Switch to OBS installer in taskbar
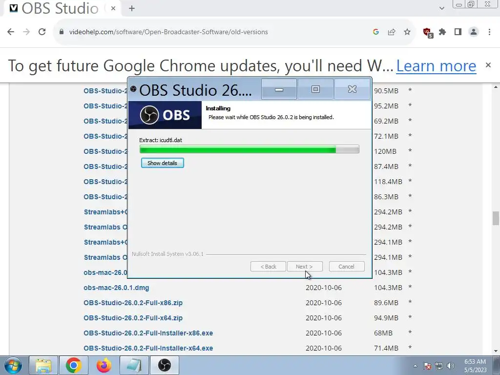This screenshot has width=500, height=375. [165, 365]
